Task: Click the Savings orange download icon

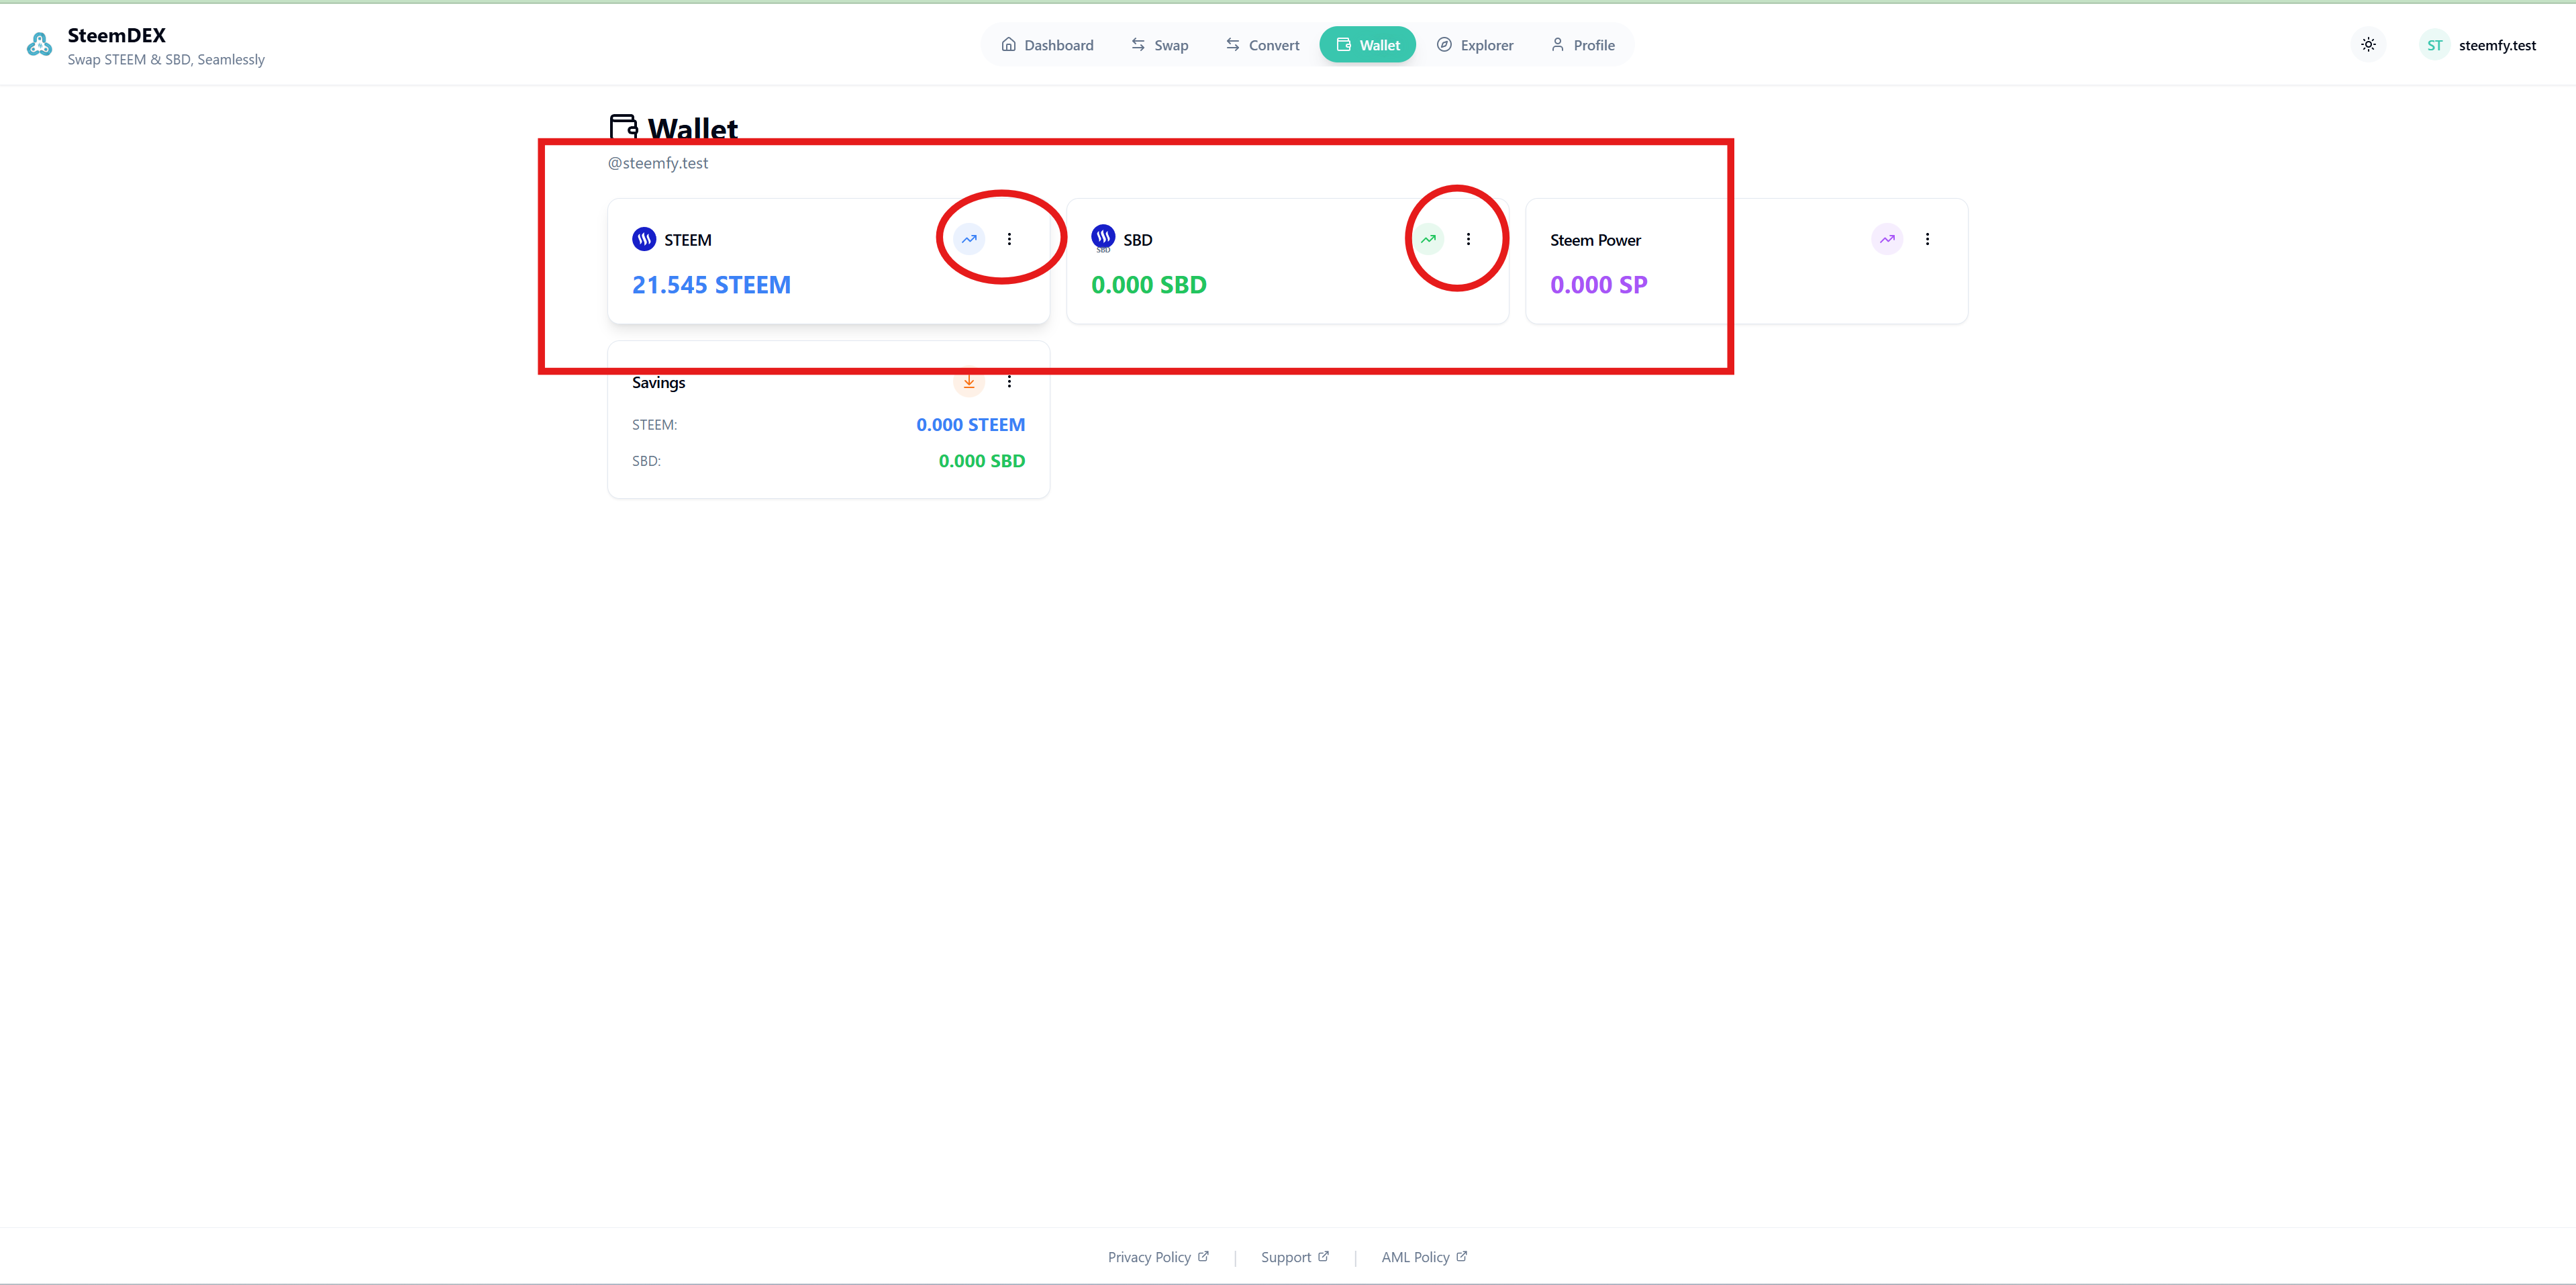Action: (969, 383)
